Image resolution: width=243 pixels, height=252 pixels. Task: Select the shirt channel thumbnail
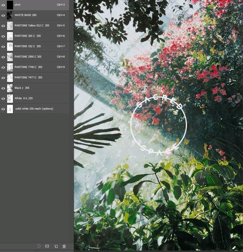coord(10,5)
